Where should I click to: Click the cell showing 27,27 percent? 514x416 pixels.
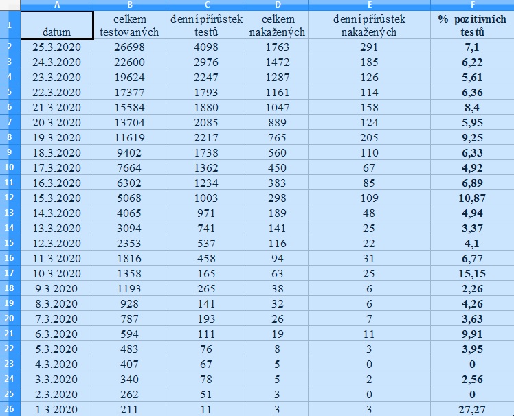pyautogui.click(x=471, y=409)
